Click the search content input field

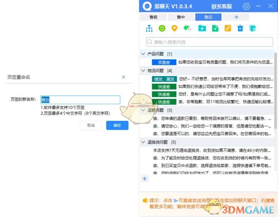point(208,42)
